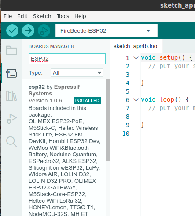Open the Help menu
195x216 pixels.
[x=80, y=16]
